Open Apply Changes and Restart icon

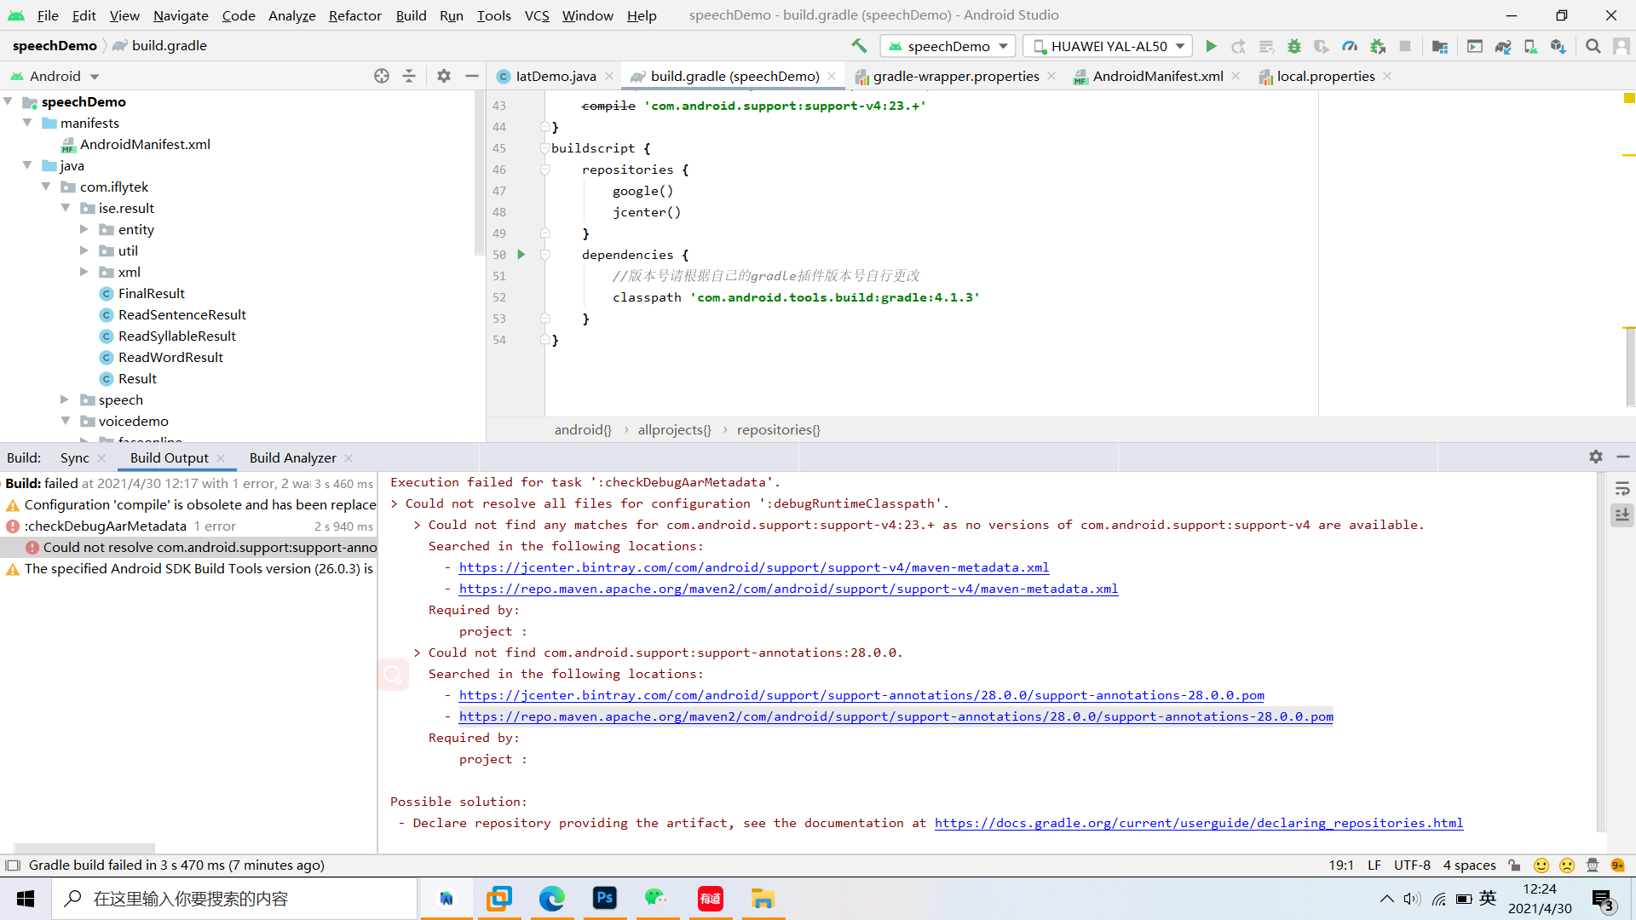click(1238, 46)
